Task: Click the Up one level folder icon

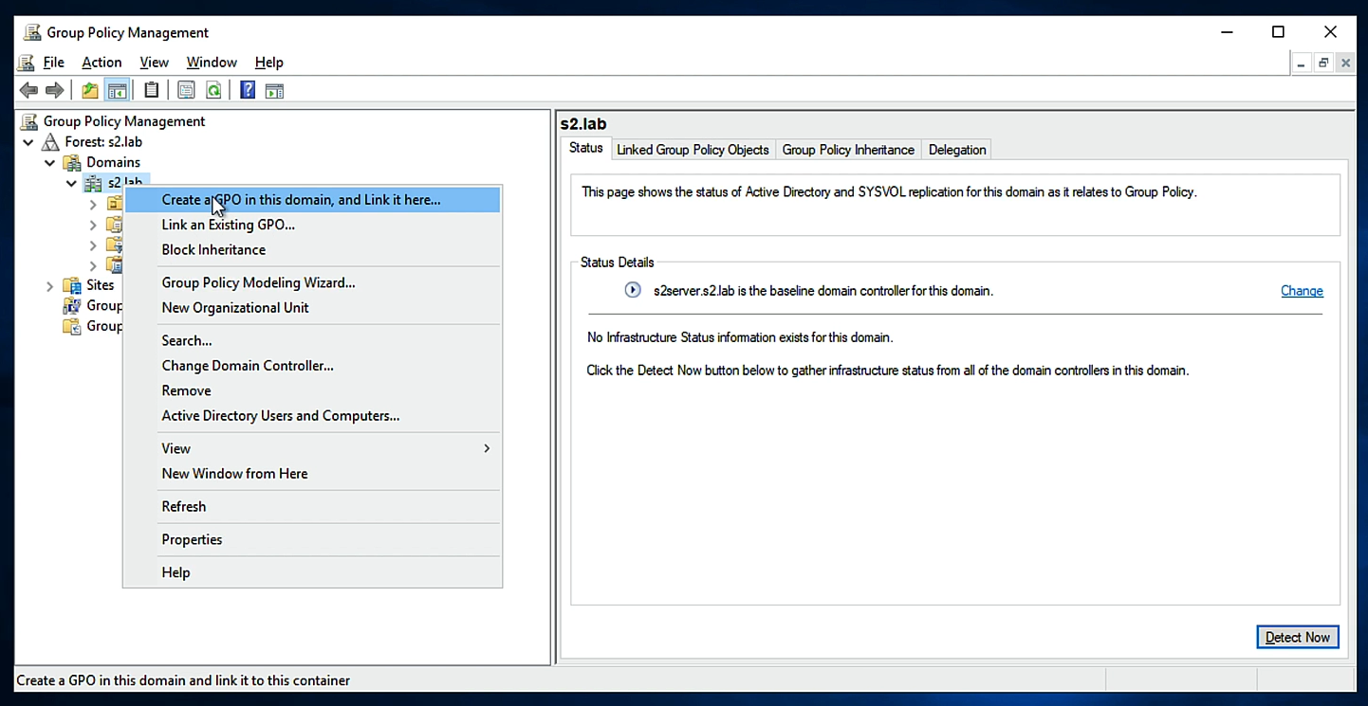Action: click(90, 91)
